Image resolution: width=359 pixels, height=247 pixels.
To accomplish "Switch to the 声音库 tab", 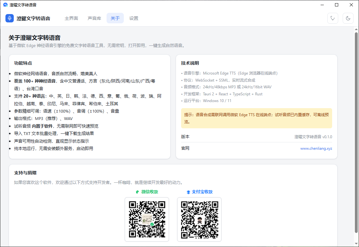I will point(94,18).
